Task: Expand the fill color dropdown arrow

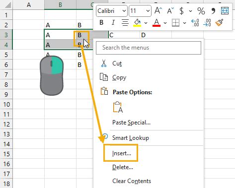Action: [x=146, y=23]
